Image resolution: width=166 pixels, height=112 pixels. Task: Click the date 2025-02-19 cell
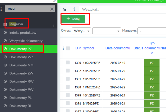(x=118, y=63)
